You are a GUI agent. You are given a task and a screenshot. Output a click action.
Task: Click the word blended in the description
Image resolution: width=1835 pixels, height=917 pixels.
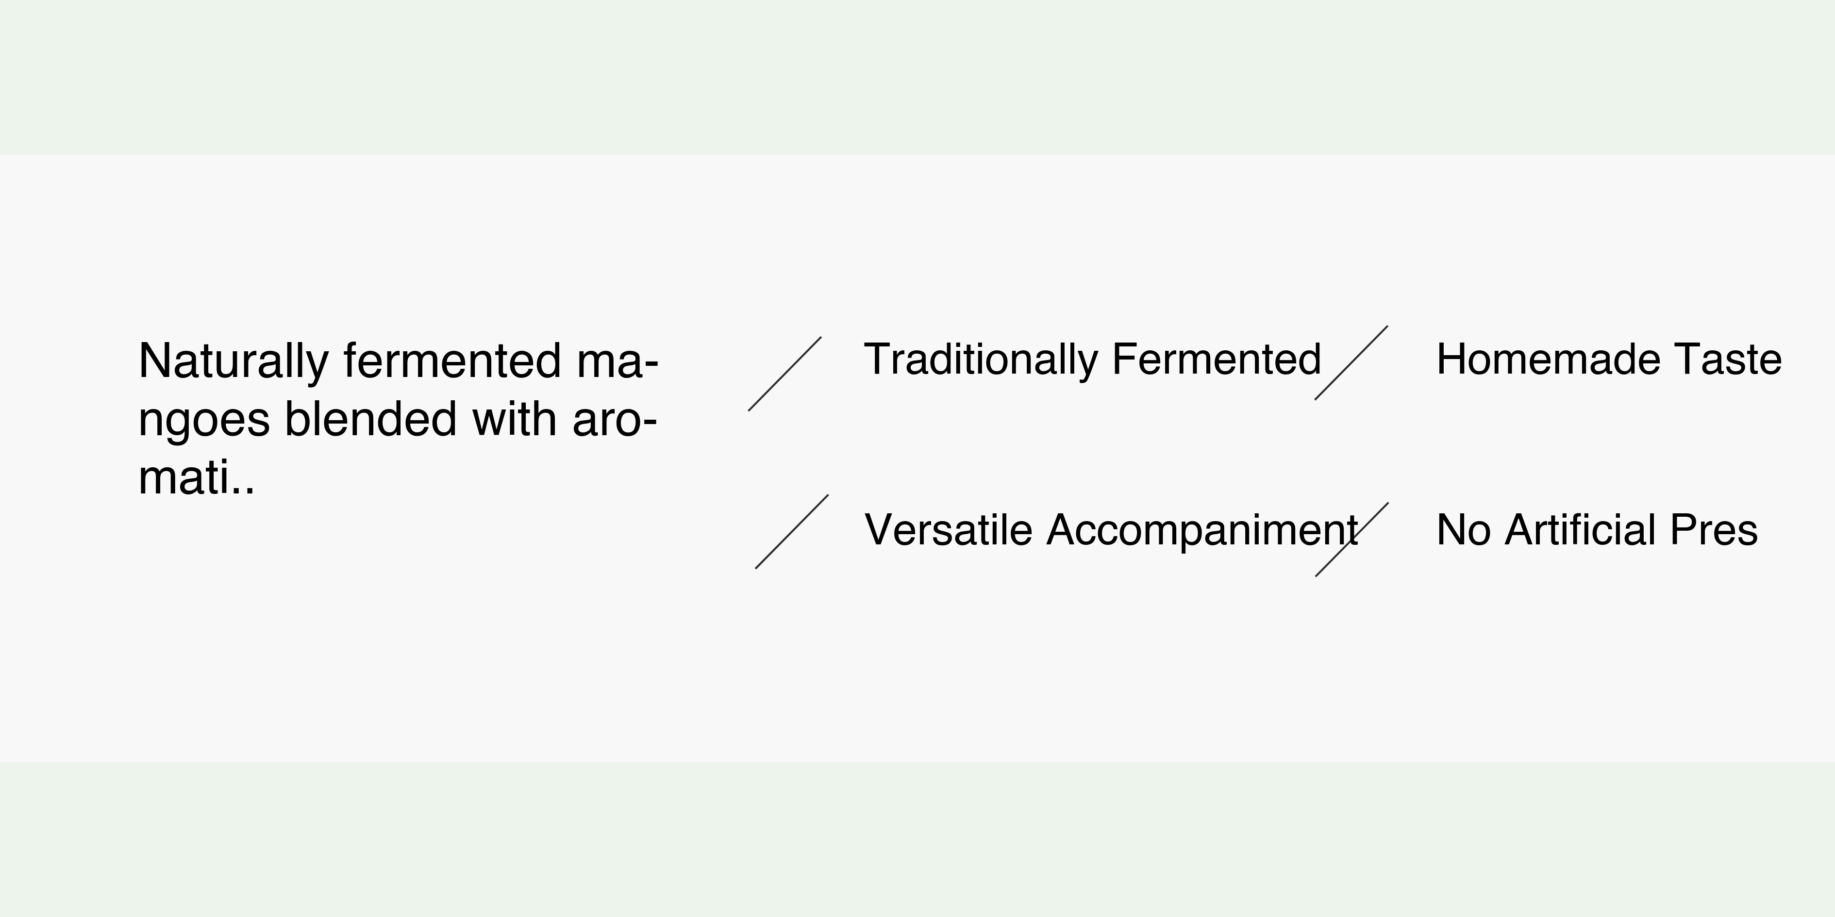click(370, 419)
